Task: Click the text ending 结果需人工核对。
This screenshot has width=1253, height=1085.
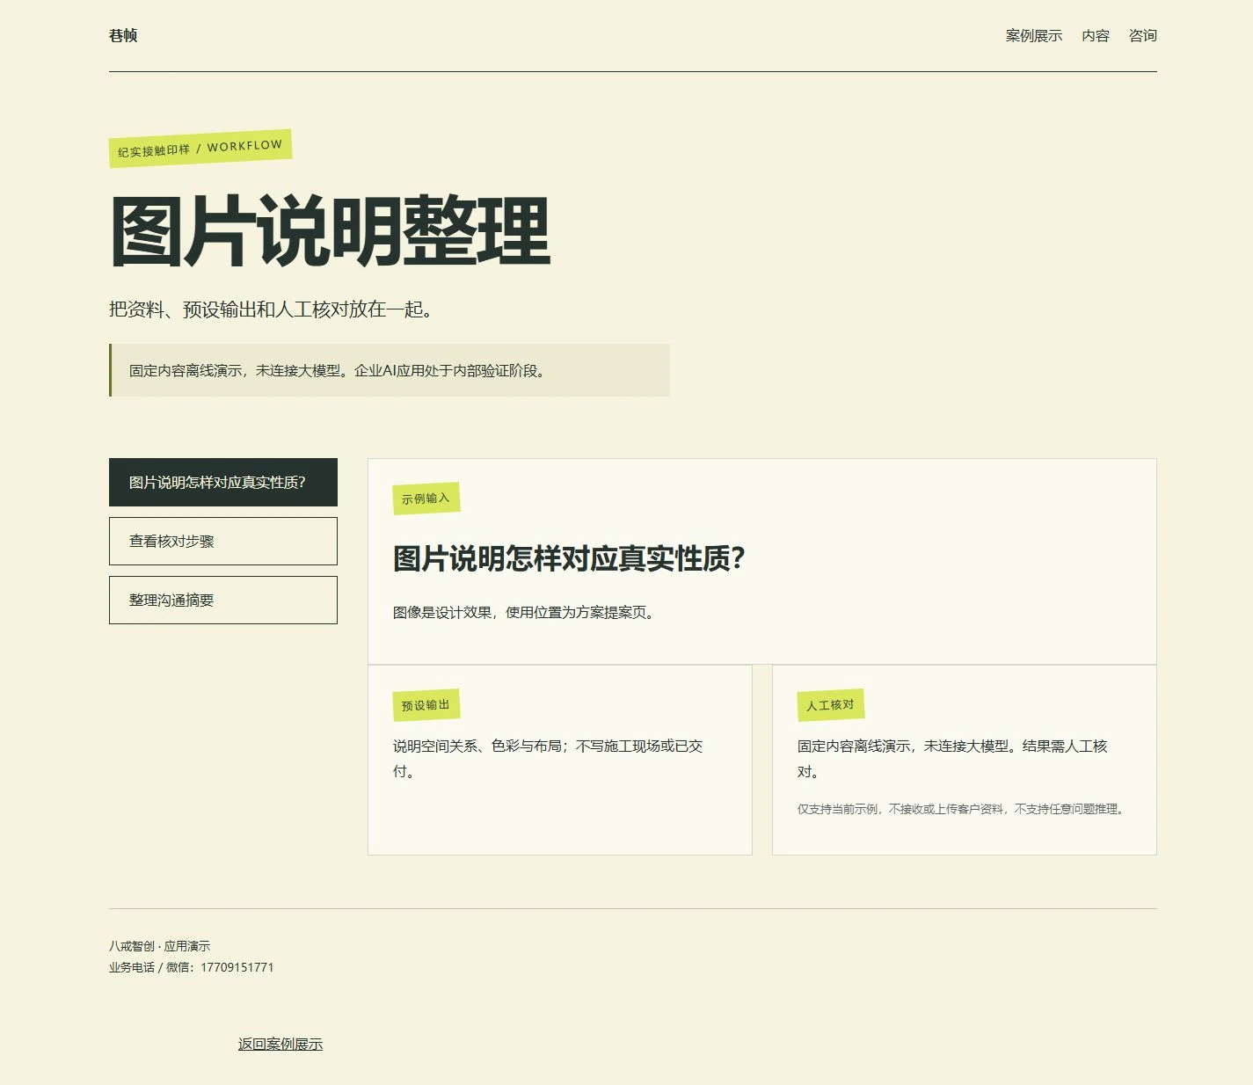Action: click(952, 759)
